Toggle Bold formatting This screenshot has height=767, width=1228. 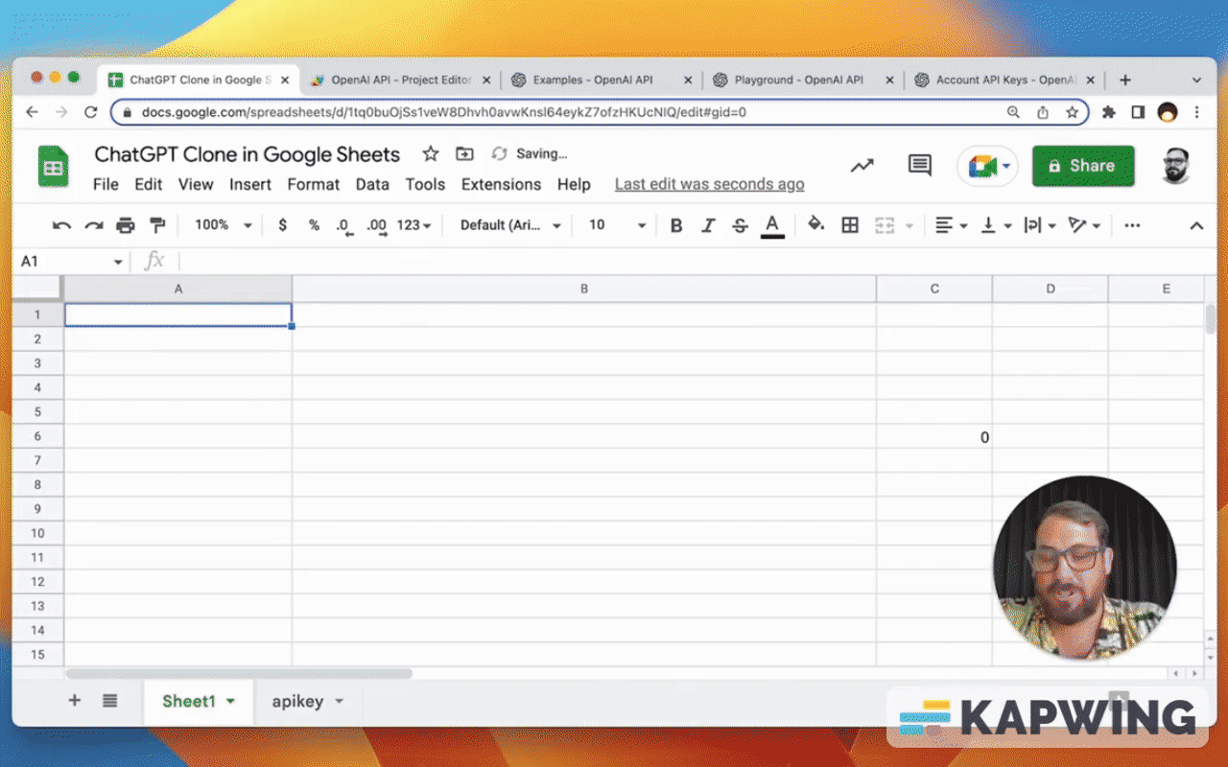pyautogui.click(x=676, y=225)
